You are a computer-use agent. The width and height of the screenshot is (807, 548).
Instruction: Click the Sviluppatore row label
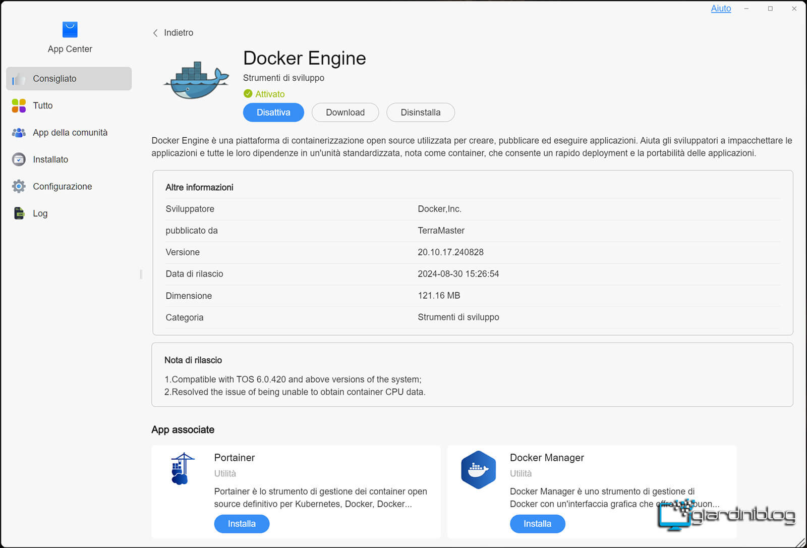coord(190,209)
